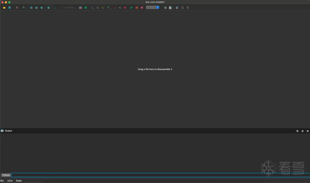Image resolution: width=310 pixels, height=183 pixels.
Task: Click the middle round float button in Output panel header
Action: [303, 131]
